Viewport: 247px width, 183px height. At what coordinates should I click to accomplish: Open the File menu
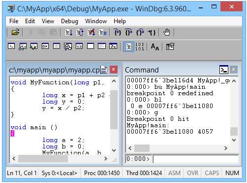click(14, 21)
